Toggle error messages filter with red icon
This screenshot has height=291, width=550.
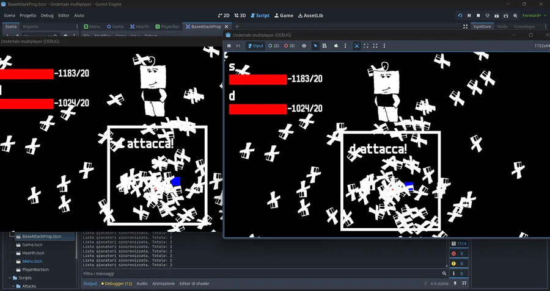coord(459,254)
